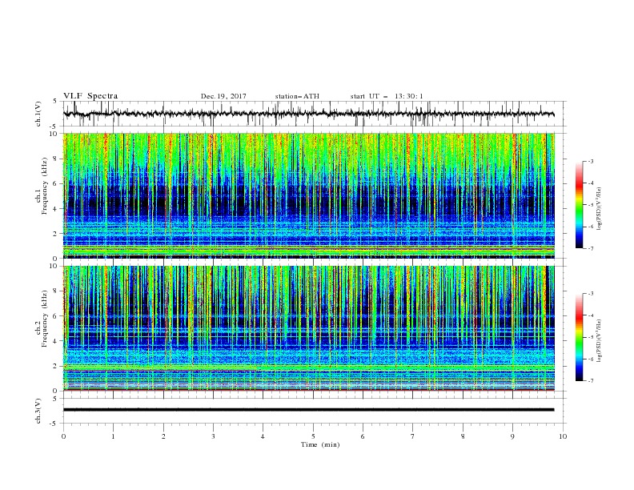Click the ch.3 flat voltage trace
The image size is (634, 490).
coord(308,410)
